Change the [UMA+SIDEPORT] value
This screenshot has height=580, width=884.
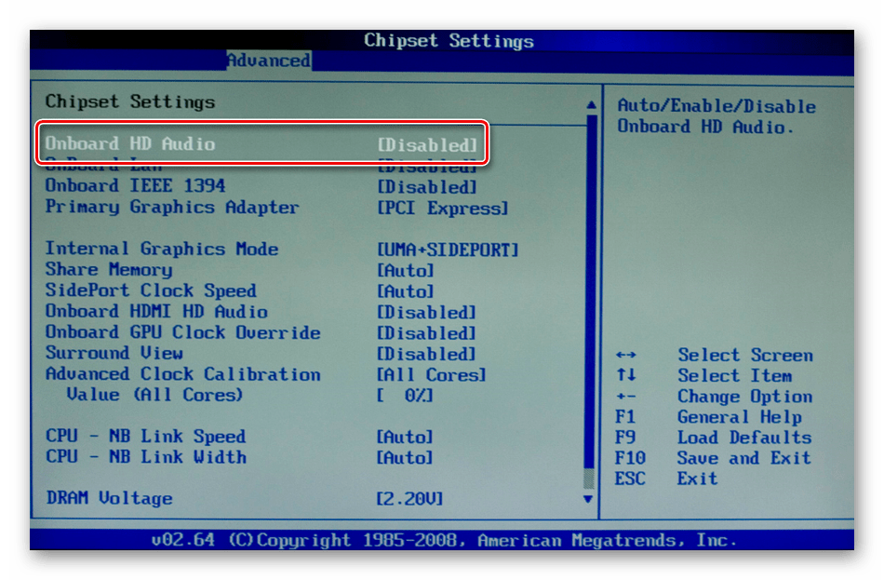coord(448,250)
